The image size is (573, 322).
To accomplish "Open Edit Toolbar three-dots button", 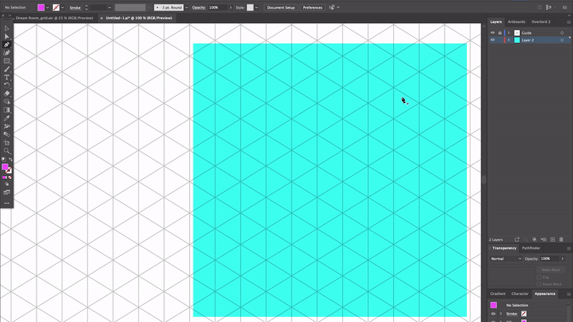I will (6, 203).
